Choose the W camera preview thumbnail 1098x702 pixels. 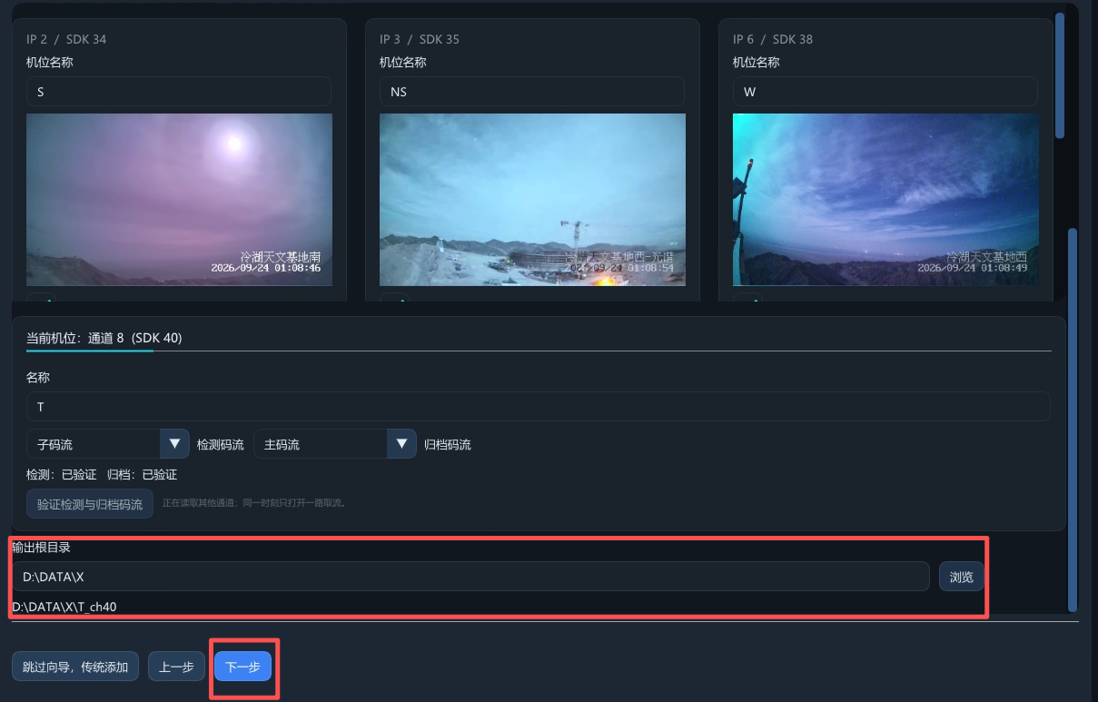(885, 200)
